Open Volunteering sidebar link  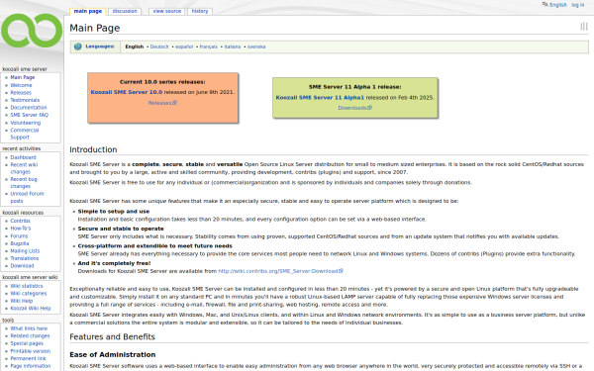[x=26, y=123]
